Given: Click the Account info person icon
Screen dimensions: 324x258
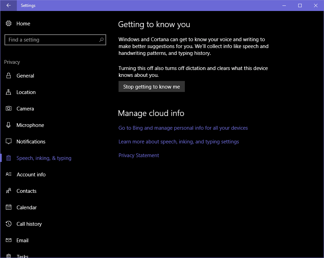Looking at the screenshot, I should point(8,174).
